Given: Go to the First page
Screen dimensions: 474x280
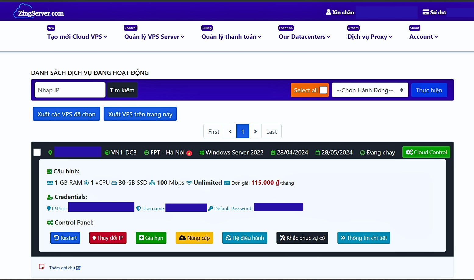Looking at the screenshot, I should [214, 131].
